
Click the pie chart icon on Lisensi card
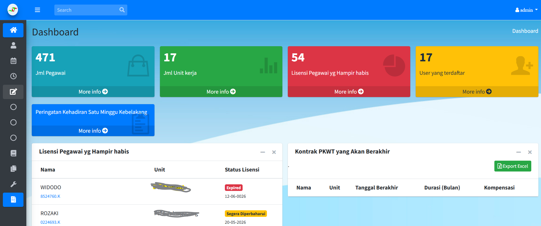[x=394, y=66]
